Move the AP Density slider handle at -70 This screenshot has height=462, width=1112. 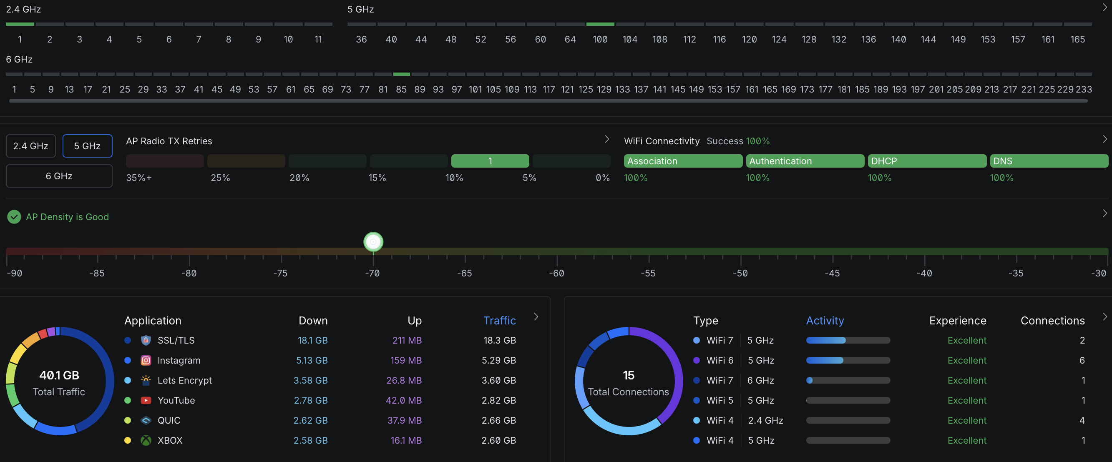click(x=373, y=241)
